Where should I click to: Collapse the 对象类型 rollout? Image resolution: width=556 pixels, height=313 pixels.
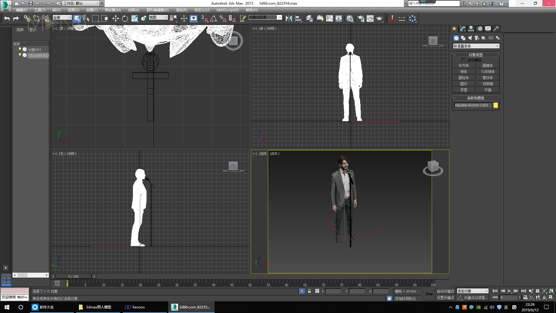[475, 55]
